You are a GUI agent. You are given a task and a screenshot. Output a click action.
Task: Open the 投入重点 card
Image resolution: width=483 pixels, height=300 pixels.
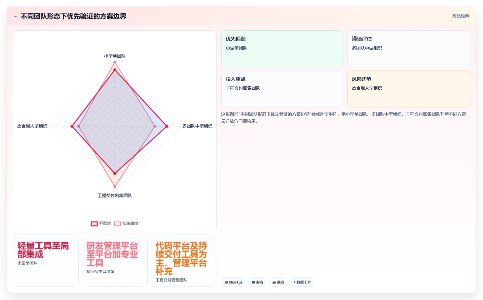[282, 89]
